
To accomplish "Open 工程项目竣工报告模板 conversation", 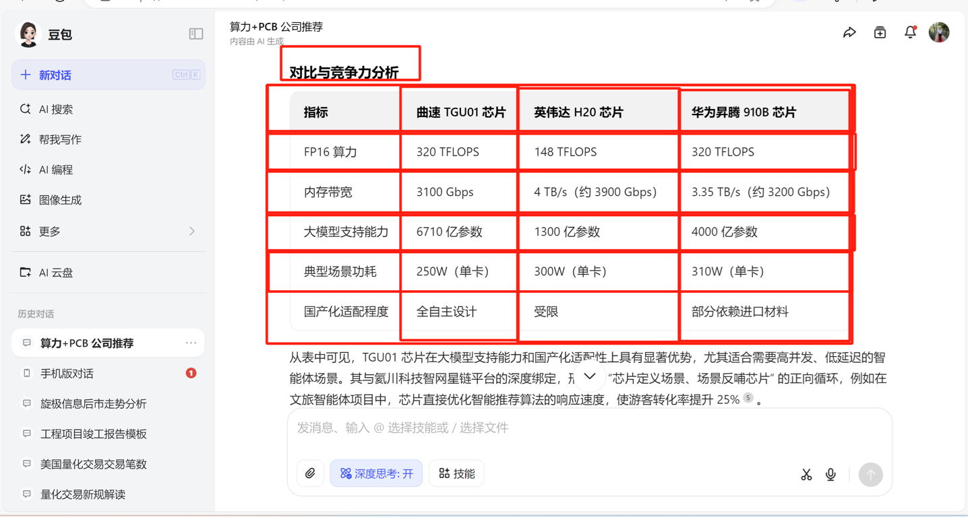I will tap(109, 434).
